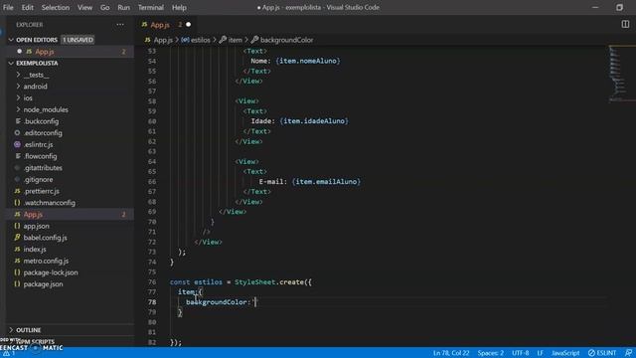This screenshot has height=358, width=636.
Task: Click the split editor icon
Action: tap(625, 24)
